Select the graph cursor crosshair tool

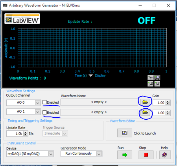click(151, 78)
